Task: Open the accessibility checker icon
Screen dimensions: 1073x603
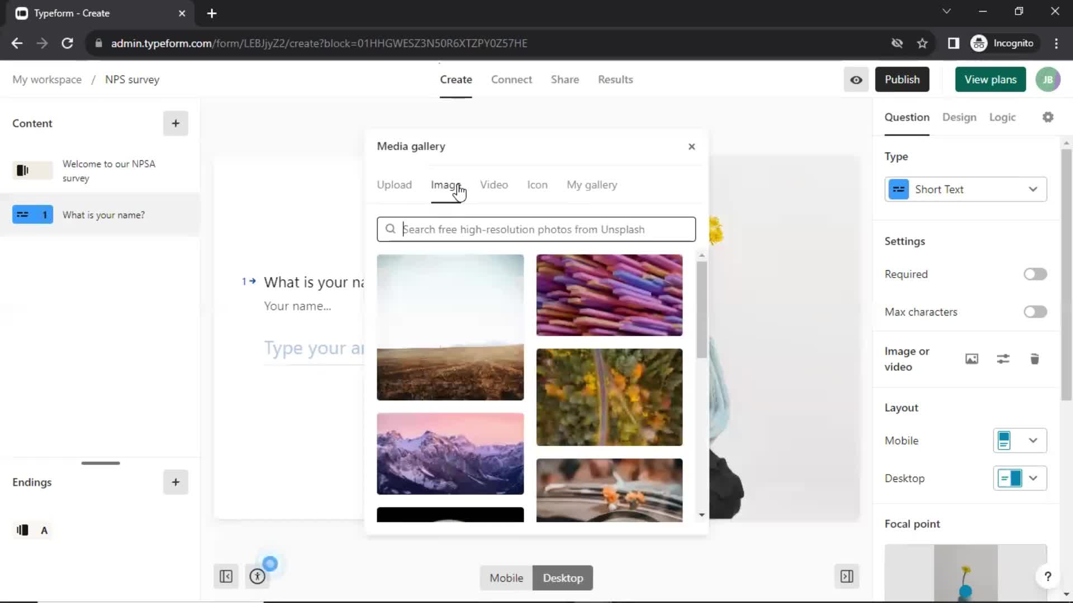Action: 257,576
